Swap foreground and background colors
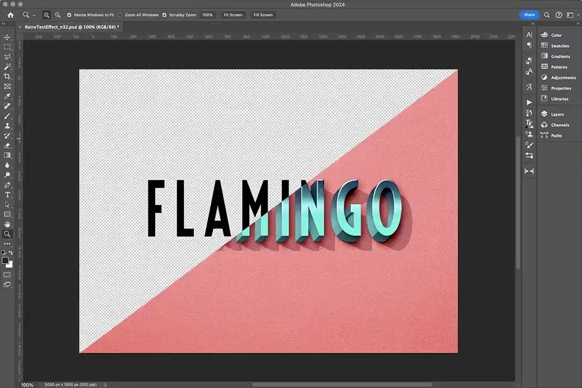Image resolution: width=582 pixels, height=388 pixels. [x=11, y=253]
